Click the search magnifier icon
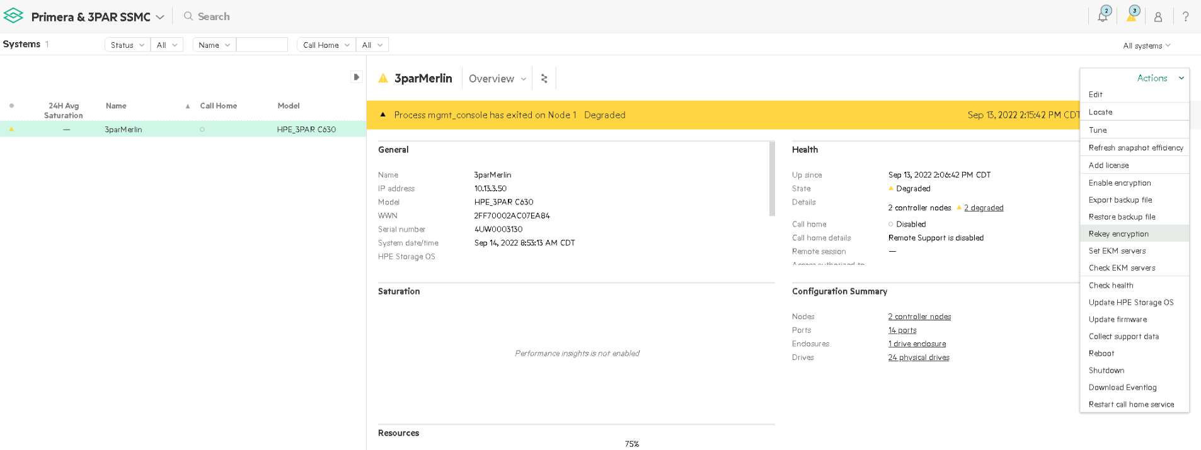Image resolution: width=1201 pixels, height=450 pixels. [x=188, y=16]
